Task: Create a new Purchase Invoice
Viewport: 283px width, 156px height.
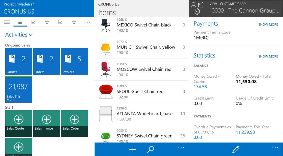Action: coord(19,147)
